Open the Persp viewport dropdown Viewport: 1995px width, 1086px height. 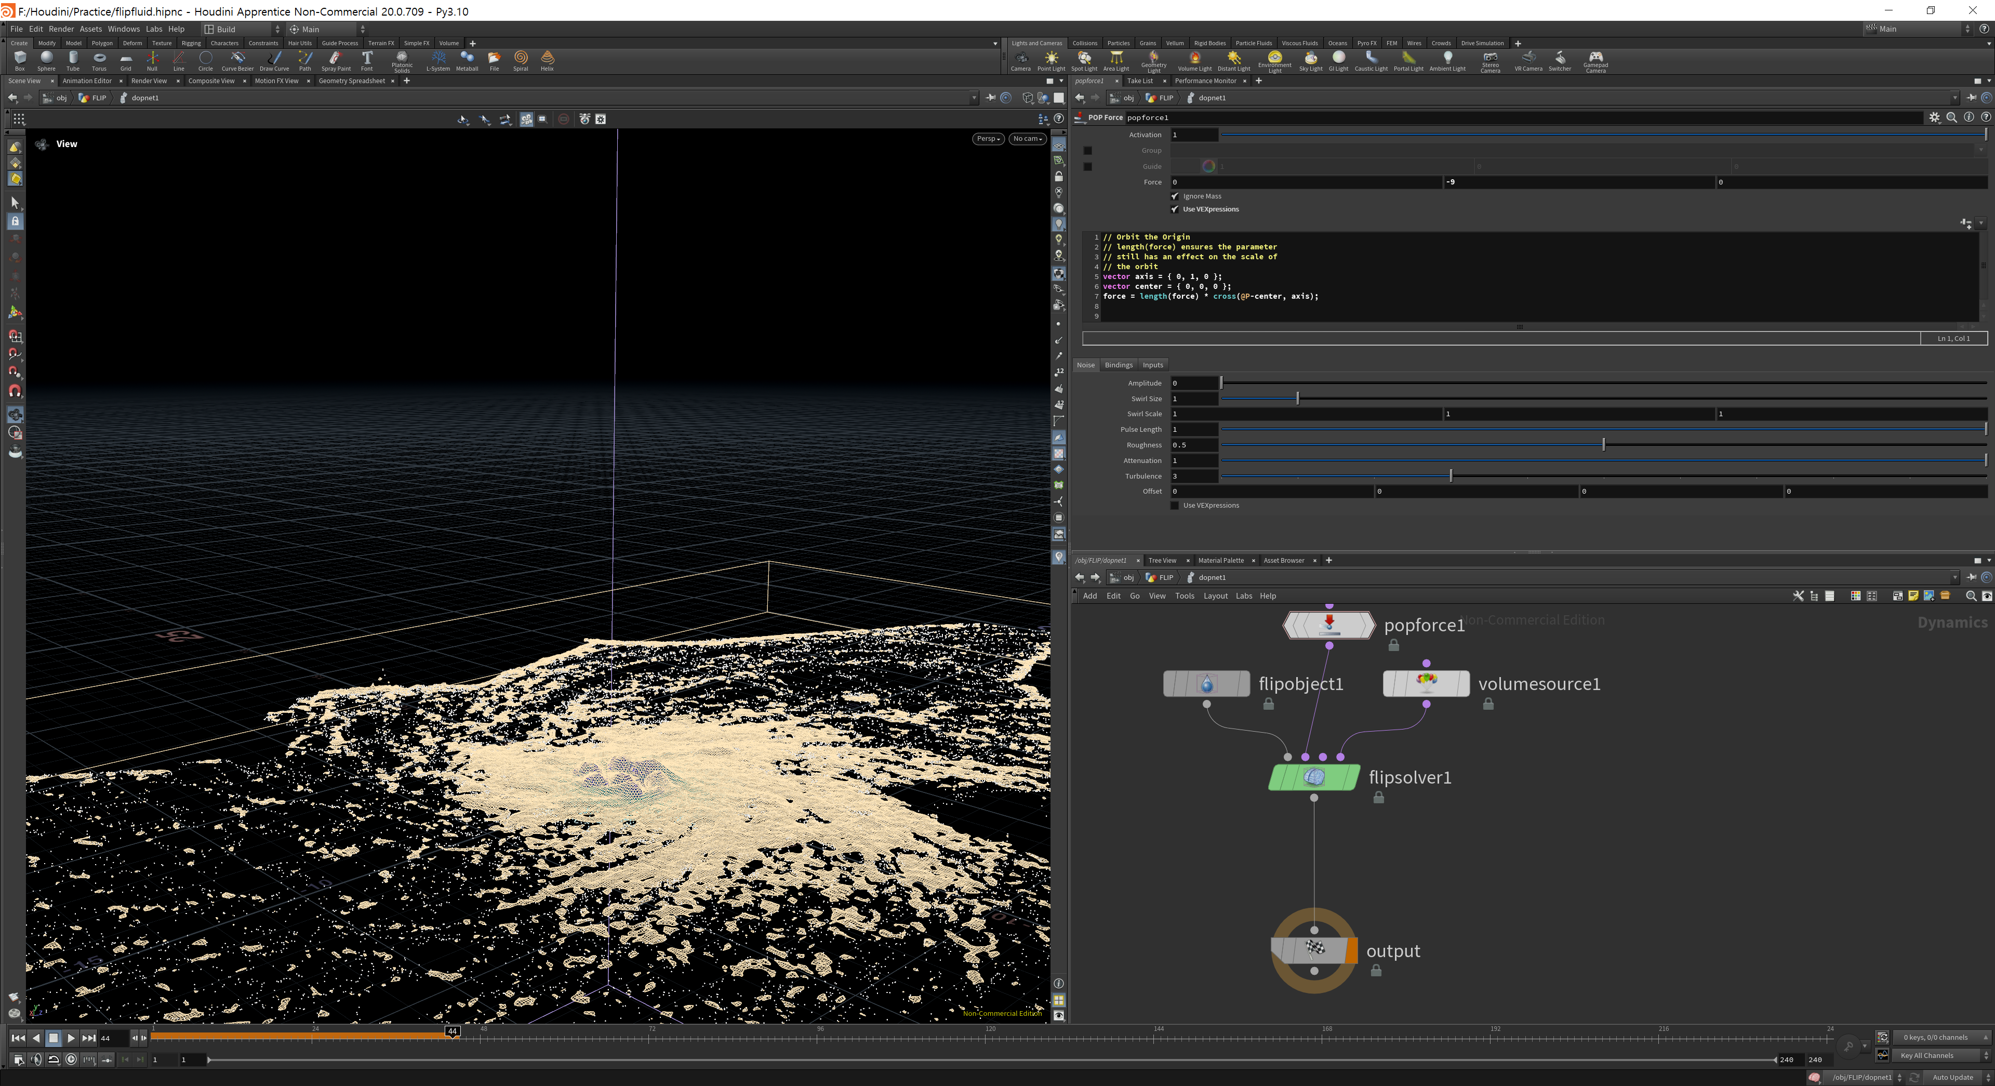pyautogui.click(x=988, y=139)
